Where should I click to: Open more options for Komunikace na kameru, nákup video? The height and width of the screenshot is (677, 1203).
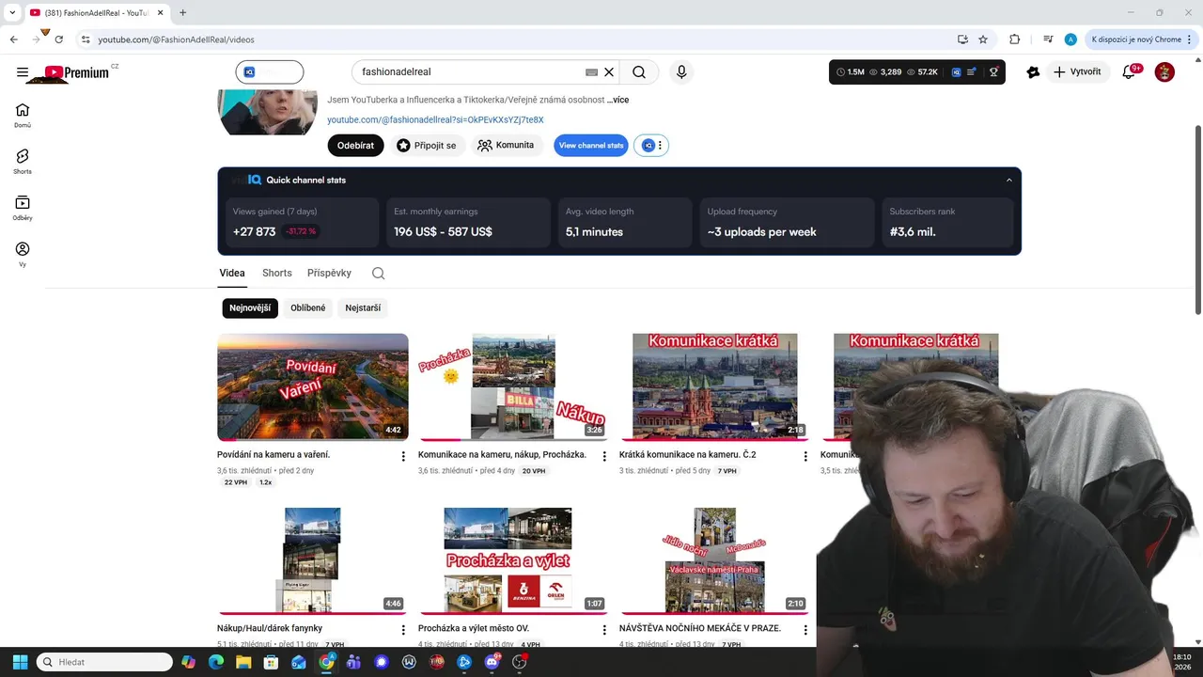pyautogui.click(x=604, y=456)
